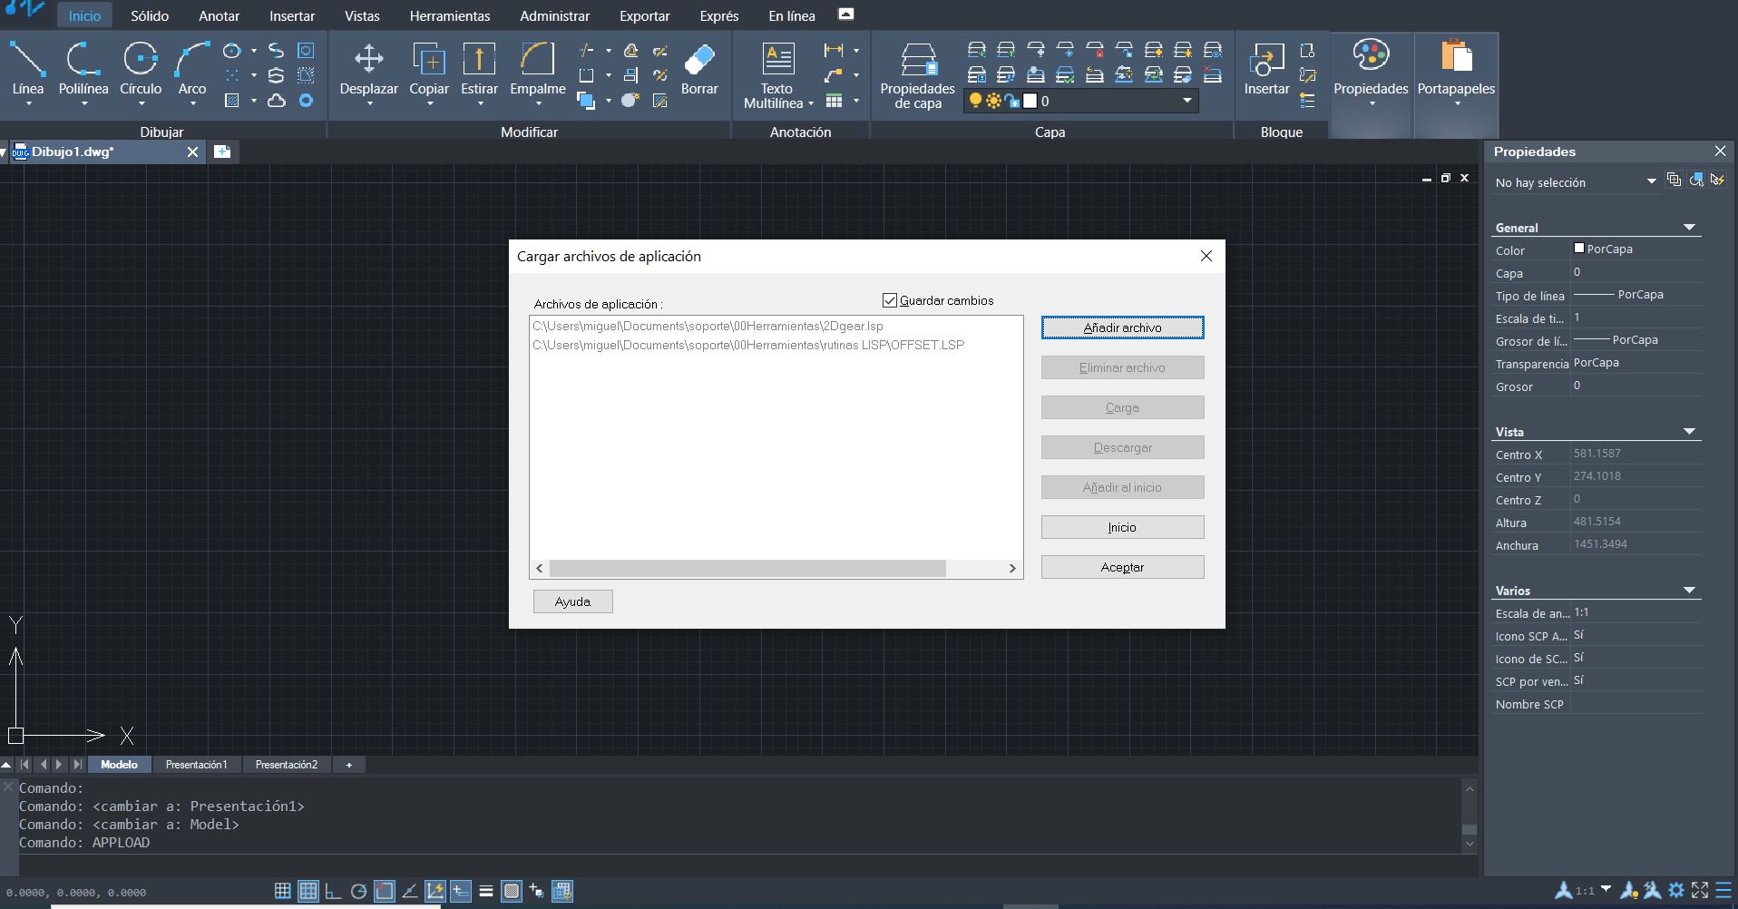The width and height of the screenshot is (1738, 909).
Task: Click the Insertar block icon
Action: (1266, 60)
